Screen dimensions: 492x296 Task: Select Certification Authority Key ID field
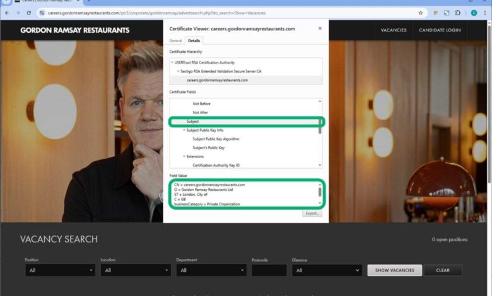point(216,165)
